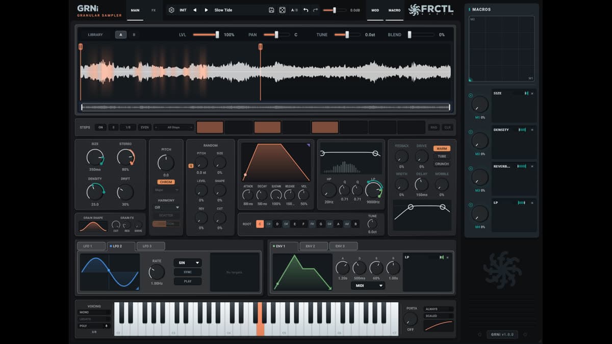Viewport: 612px width, 344px height.
Task: Click the LFO PLAY button
Action: coord(188,281)
